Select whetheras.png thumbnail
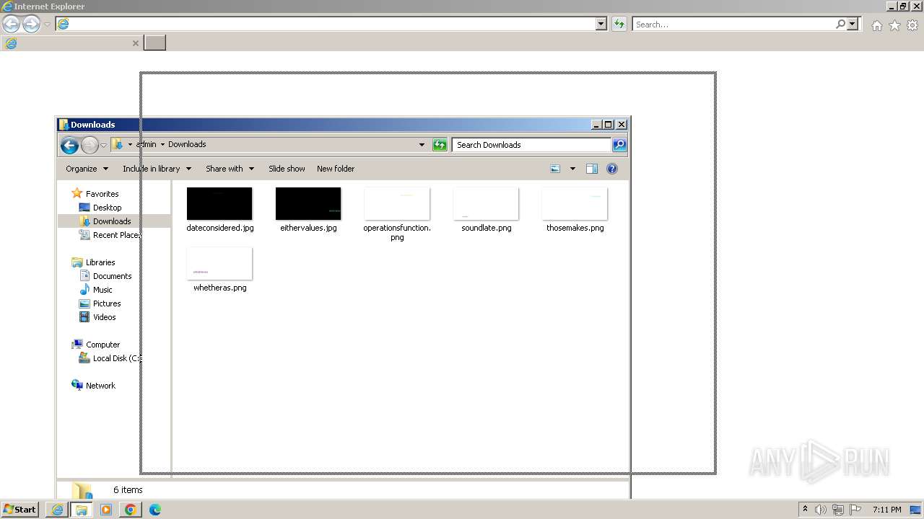Viewport: 924px width, 519px height. (219, 264)
